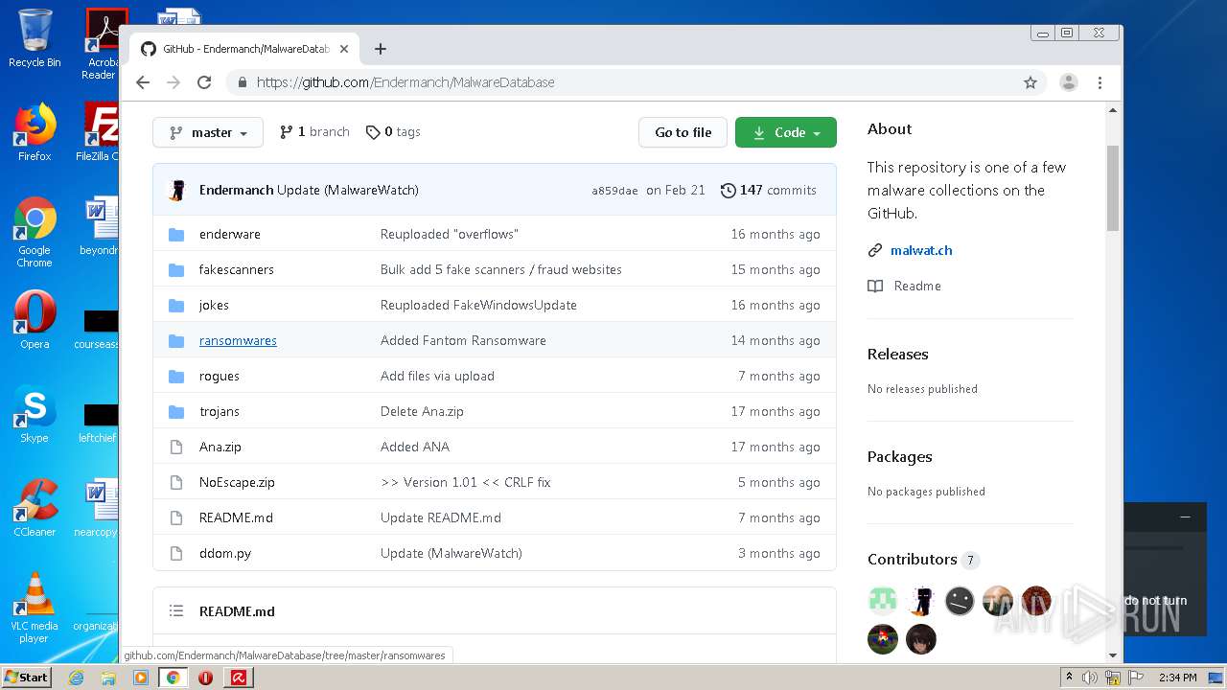This screenshot has width=1227, height=690.
Task: Click the trojans folder icon
Action: click(x=176, y=411)
